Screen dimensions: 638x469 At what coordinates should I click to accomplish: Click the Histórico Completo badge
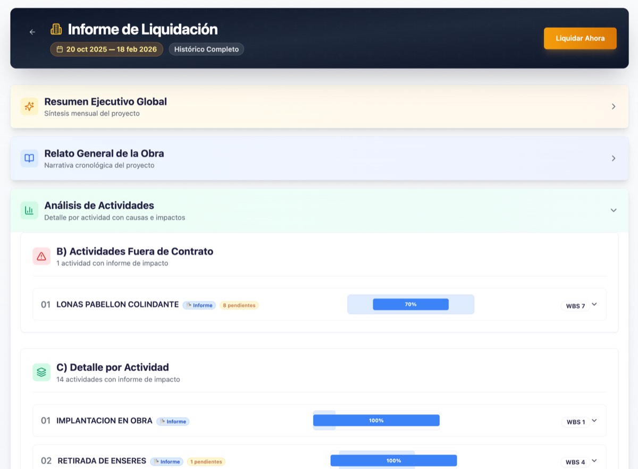pyautogui.click(x=206, y=49)
